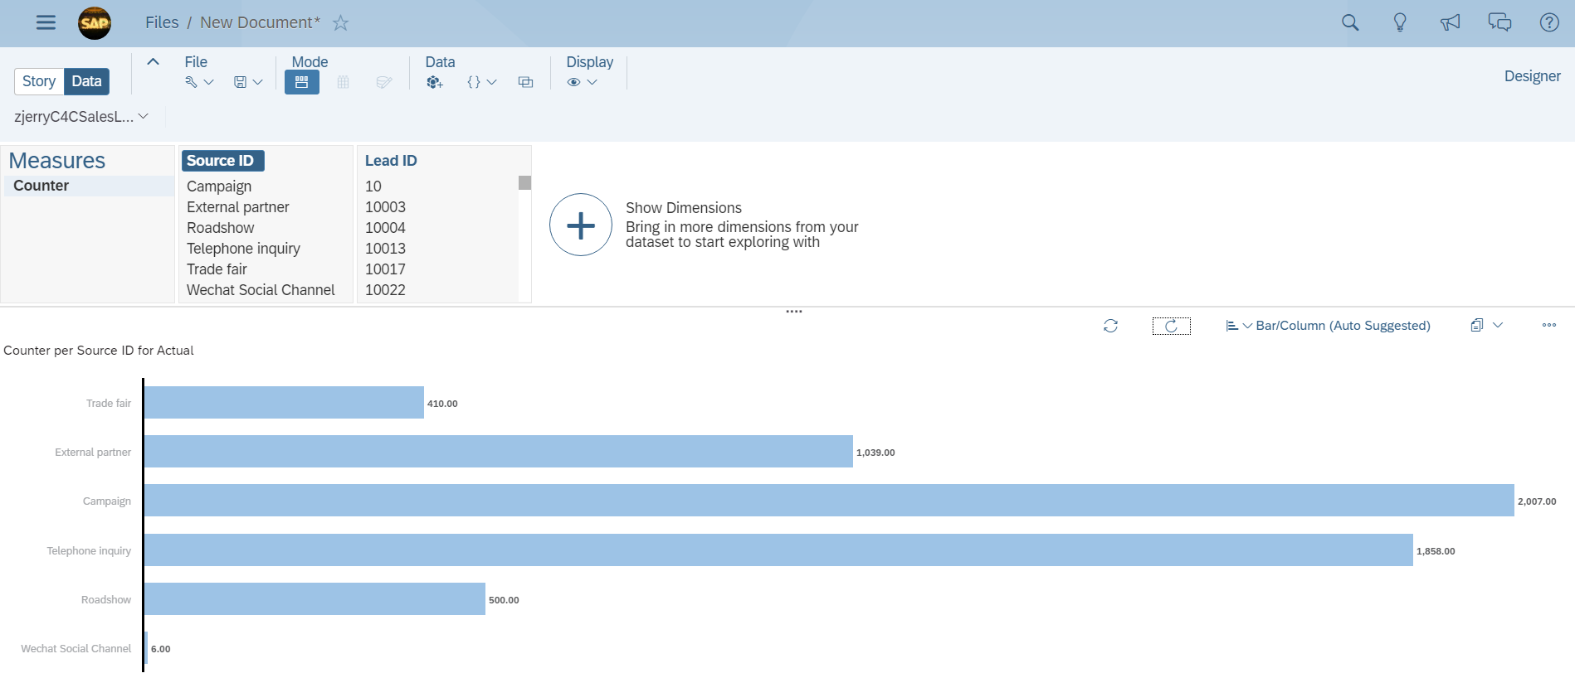Open the question mark help icon
Screen dimensions: 1575x678
tap(1549, 22)
